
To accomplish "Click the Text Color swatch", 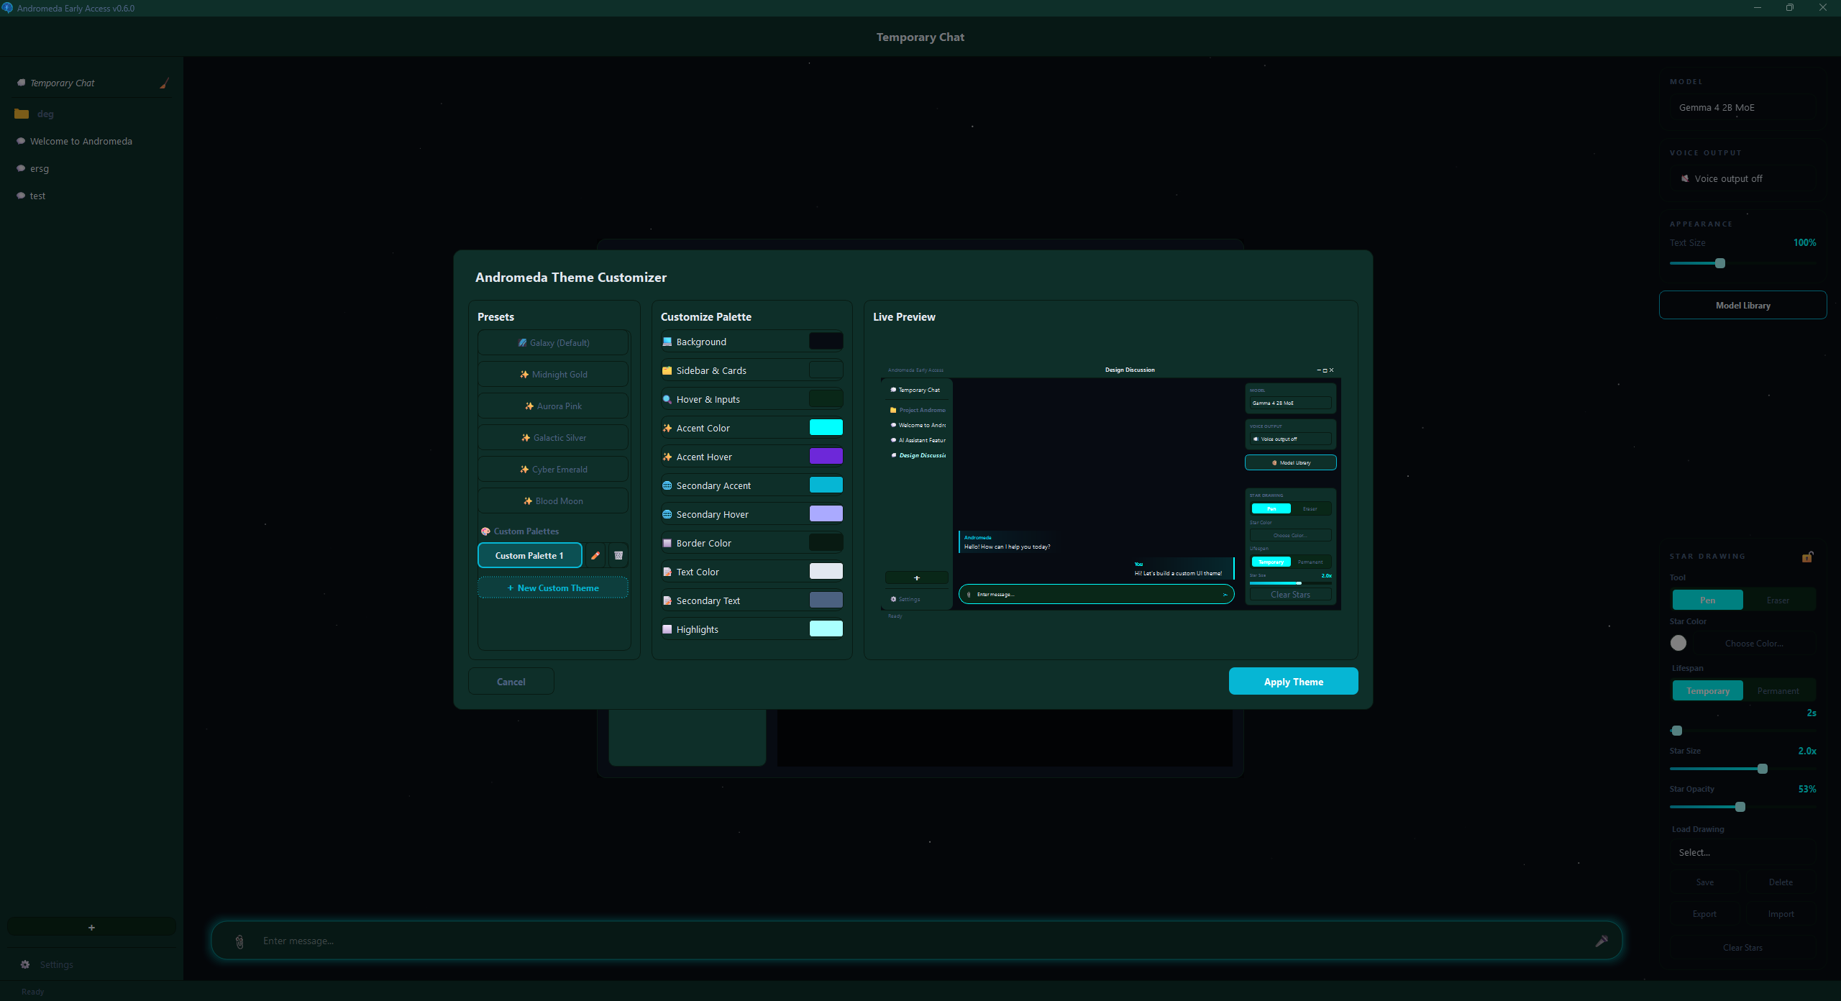I will 826,571.
